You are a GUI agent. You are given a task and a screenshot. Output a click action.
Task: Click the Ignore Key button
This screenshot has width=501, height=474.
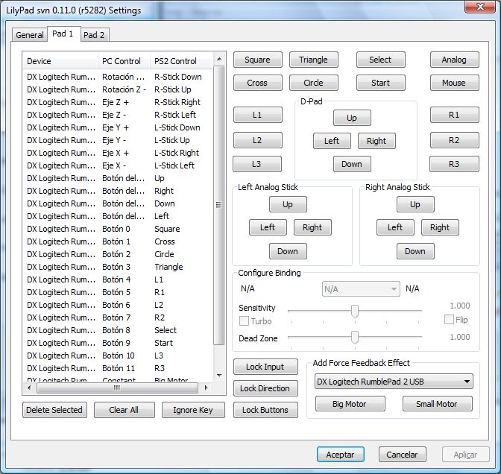(193, 410)
